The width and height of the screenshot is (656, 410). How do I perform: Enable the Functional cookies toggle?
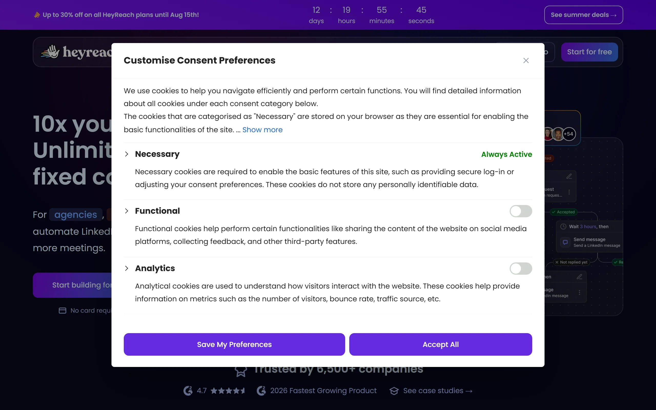(521, 211)
